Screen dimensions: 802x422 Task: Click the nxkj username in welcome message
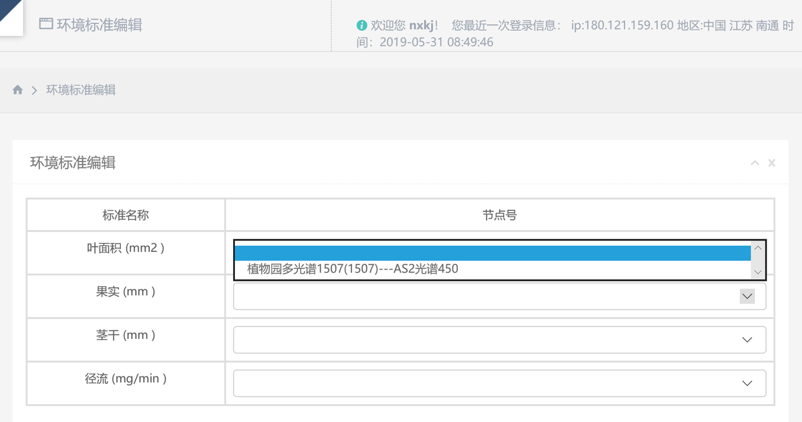coord(421,26)
